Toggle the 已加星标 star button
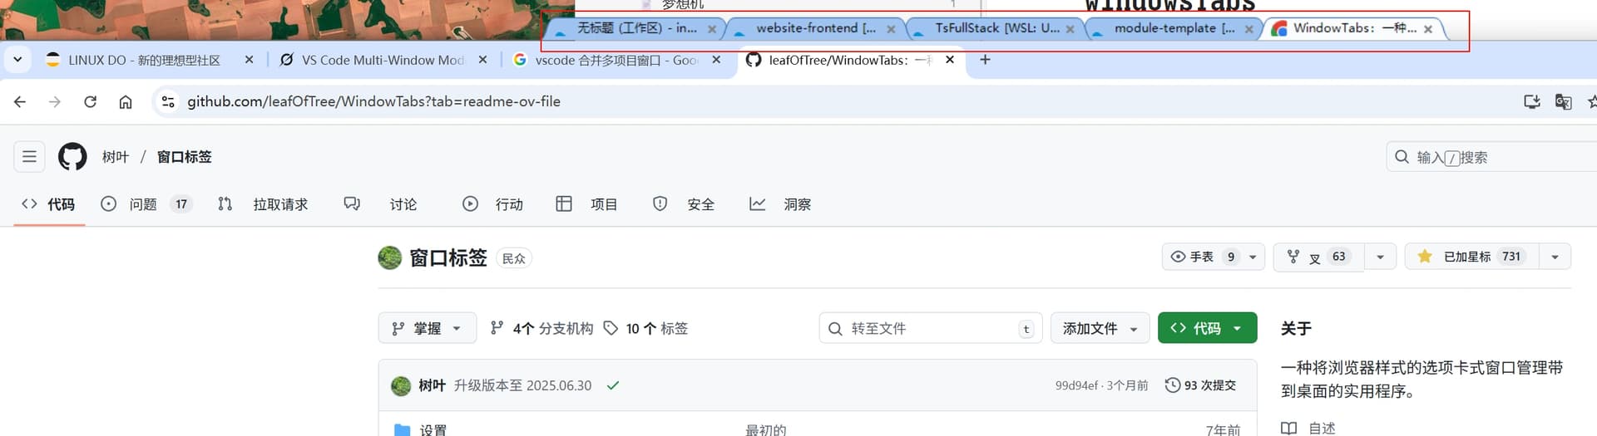1597x436 pixels. point(1472,257)
